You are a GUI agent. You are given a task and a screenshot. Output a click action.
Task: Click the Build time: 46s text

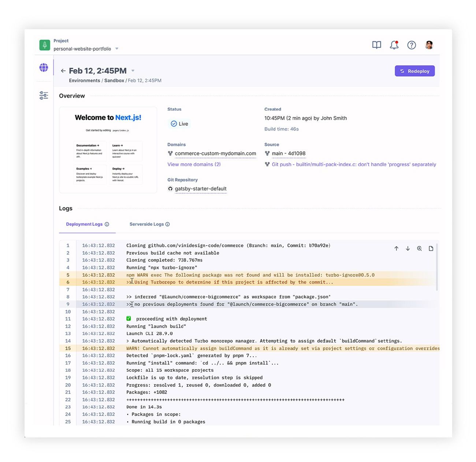tap(282, 129)
